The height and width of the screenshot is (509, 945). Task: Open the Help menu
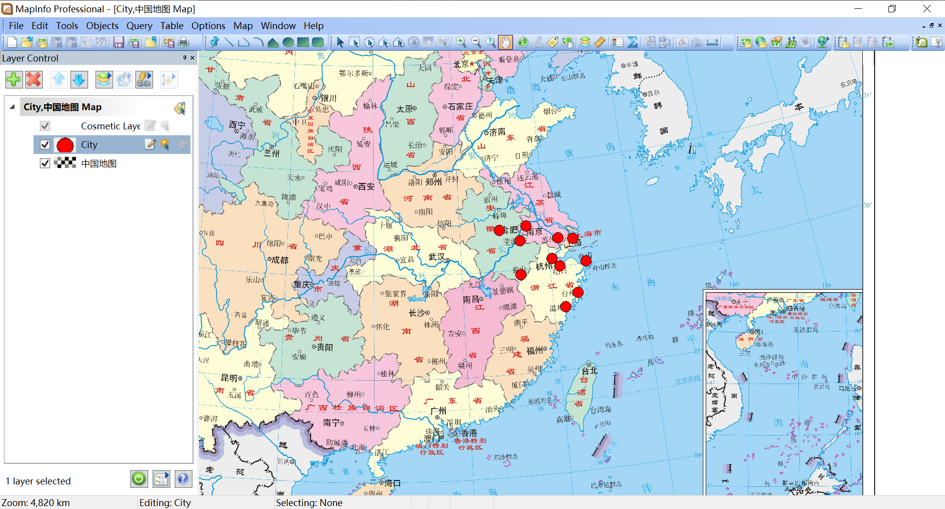pyautogui.click(x=314, y=26)
